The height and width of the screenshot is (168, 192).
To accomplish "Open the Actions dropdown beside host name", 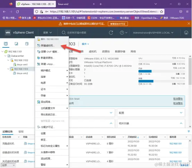I will tap(85, 44).
